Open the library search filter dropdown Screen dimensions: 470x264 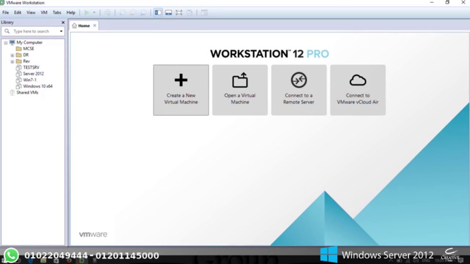[x=61, y=31]
